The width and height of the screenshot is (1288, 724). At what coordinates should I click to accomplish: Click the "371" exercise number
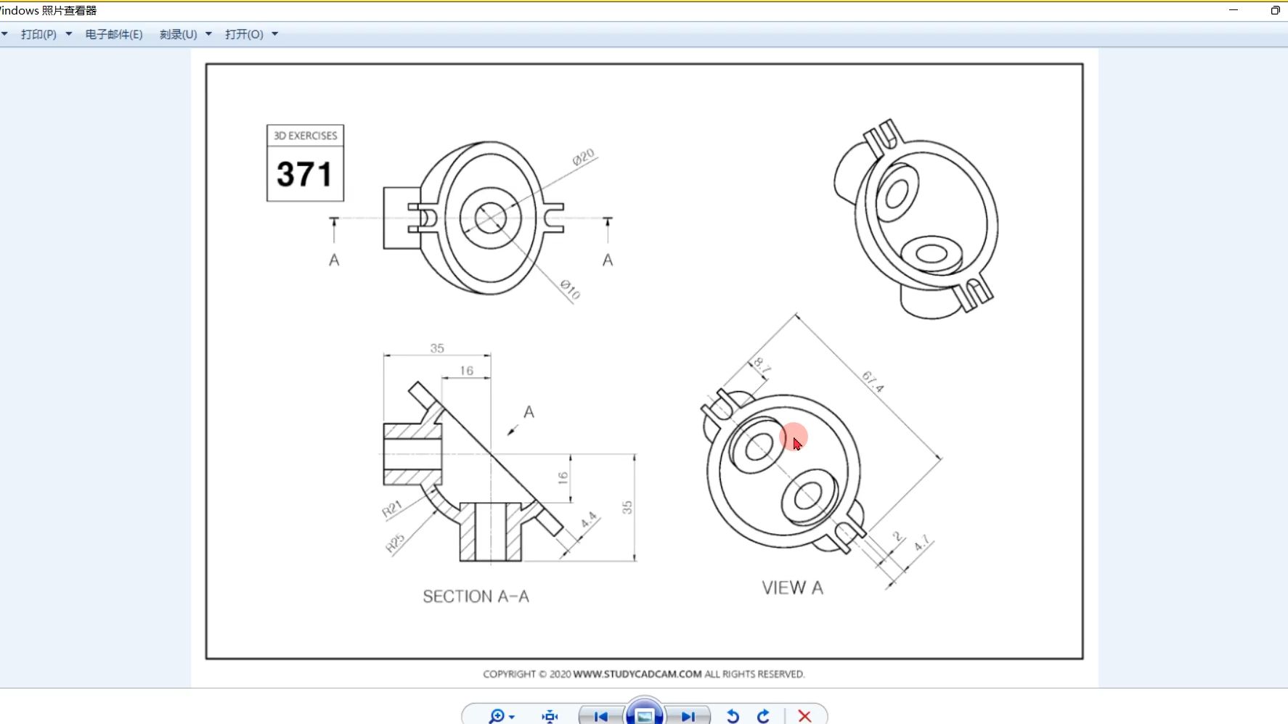coord(304,174)
